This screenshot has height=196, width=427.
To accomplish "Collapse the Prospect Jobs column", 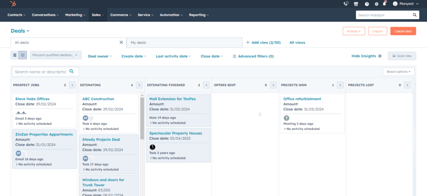I will click(72, 85).
